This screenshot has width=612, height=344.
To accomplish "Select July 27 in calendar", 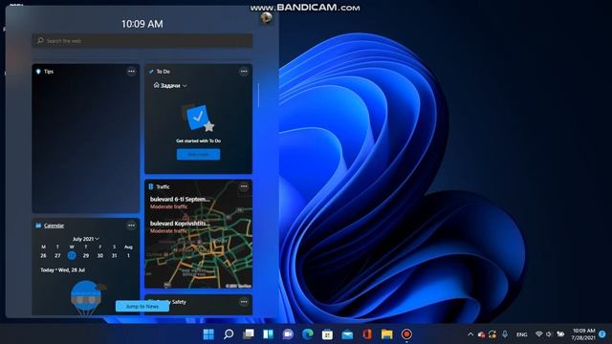I will (57, 255).
